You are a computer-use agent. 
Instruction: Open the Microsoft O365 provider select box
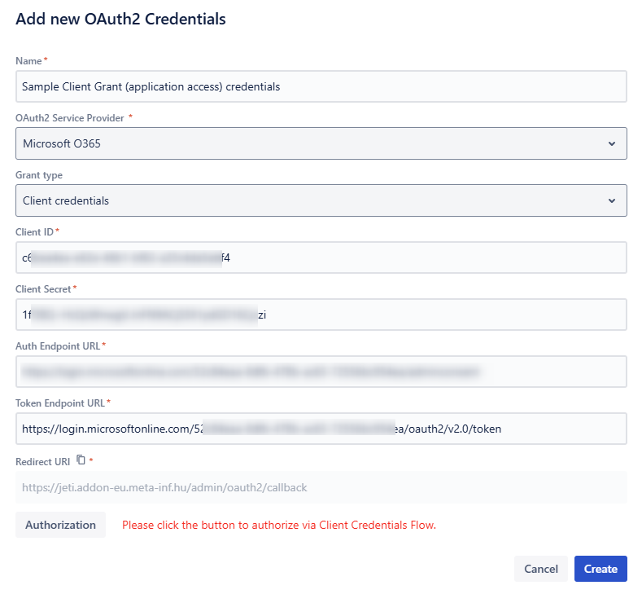tap(321, 143)
